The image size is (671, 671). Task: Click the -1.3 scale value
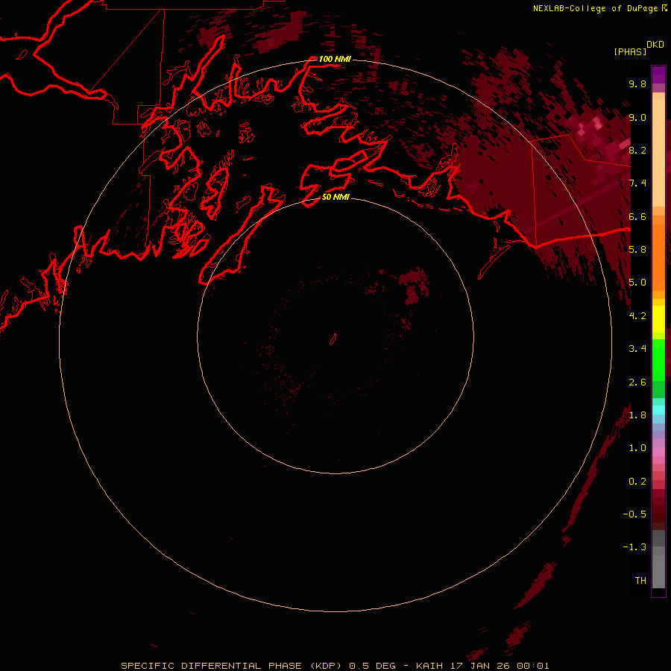634,547
